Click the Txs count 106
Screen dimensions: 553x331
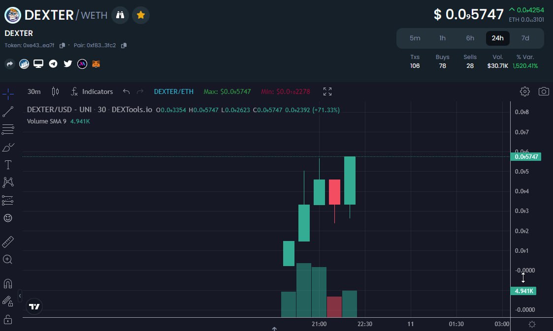click(x=415, y=66)
